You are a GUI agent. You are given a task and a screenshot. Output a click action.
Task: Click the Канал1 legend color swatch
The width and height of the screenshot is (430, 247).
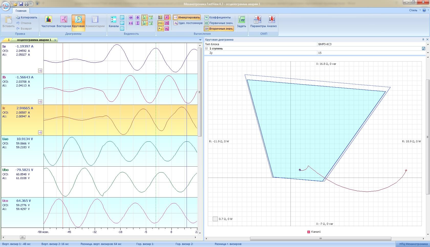click(x=309, y=232)
